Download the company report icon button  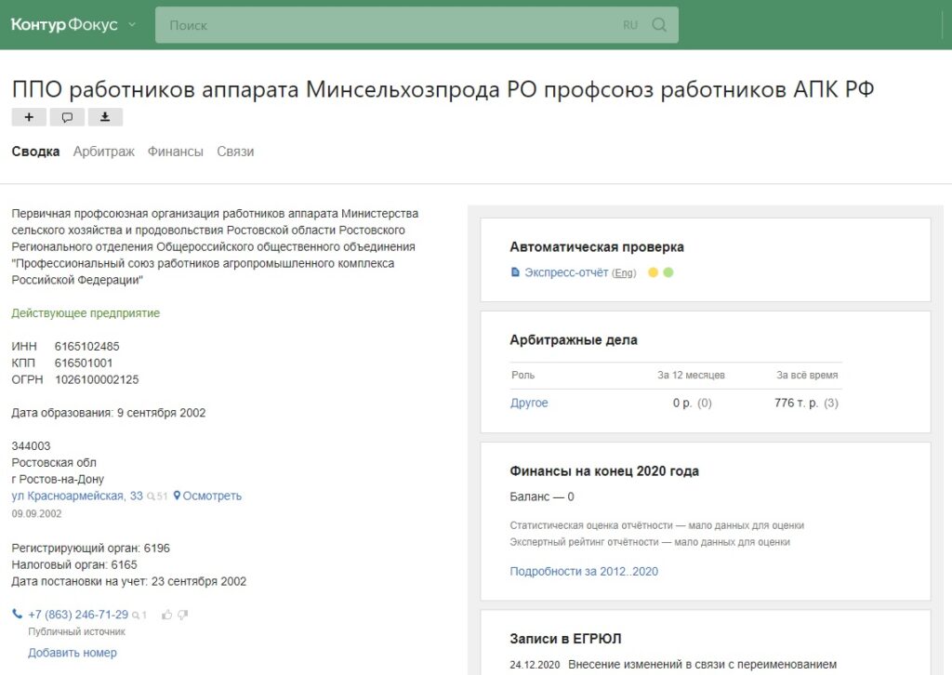pyautogui.click(x=105, y=117)
